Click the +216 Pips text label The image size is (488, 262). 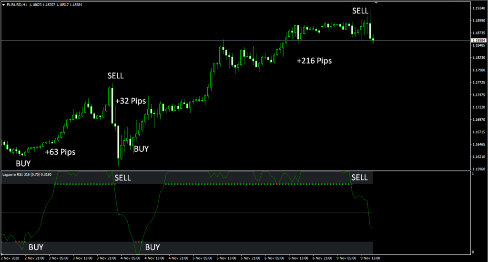(314, 61)
